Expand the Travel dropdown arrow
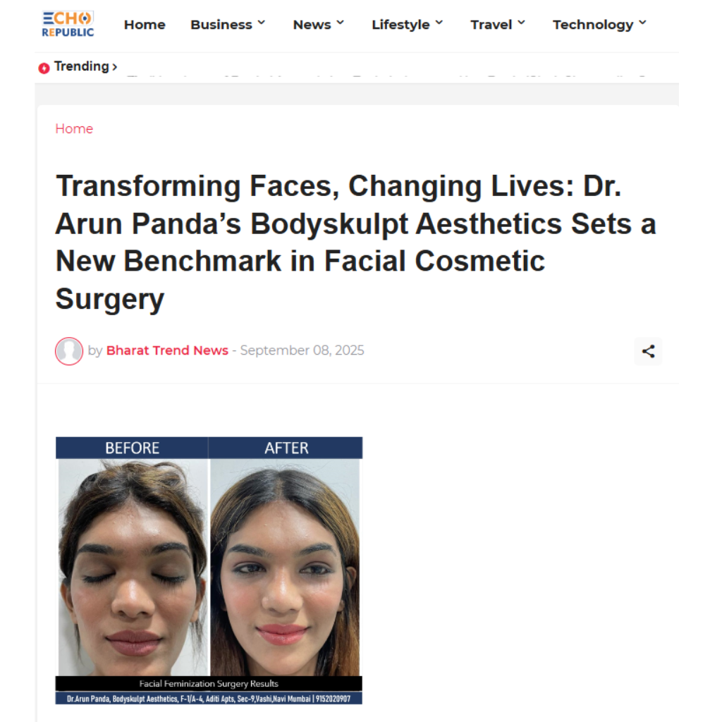This screenshot has height=722, width=722. tap(521, 23)
